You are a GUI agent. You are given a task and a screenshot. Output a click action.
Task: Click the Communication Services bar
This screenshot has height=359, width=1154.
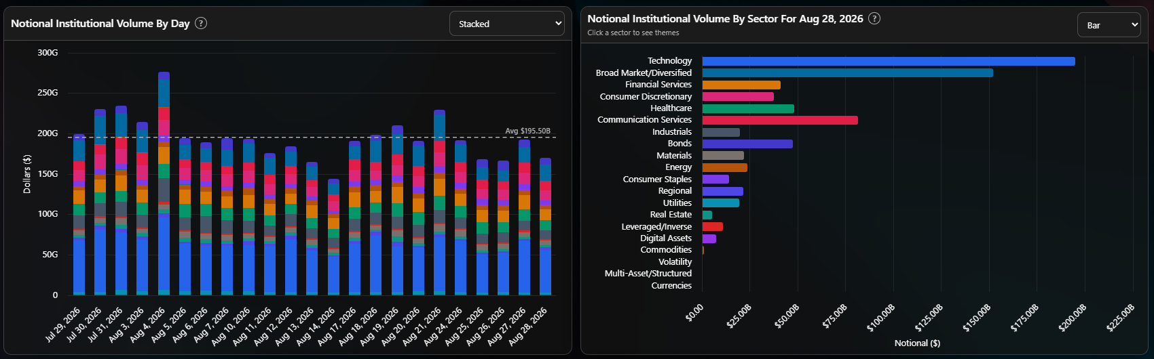pyautogui.click(x=780, y=120)
